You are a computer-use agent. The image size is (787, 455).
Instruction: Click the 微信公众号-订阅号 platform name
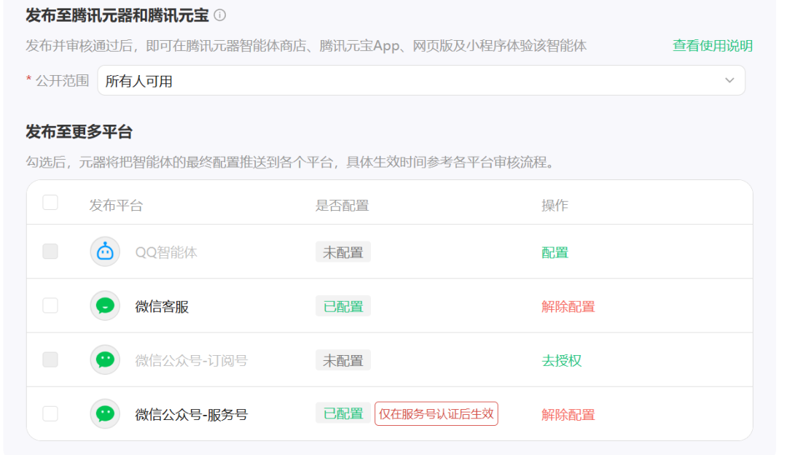point(191,361)
